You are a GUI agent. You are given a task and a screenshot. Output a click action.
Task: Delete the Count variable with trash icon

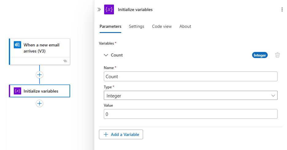278,55
